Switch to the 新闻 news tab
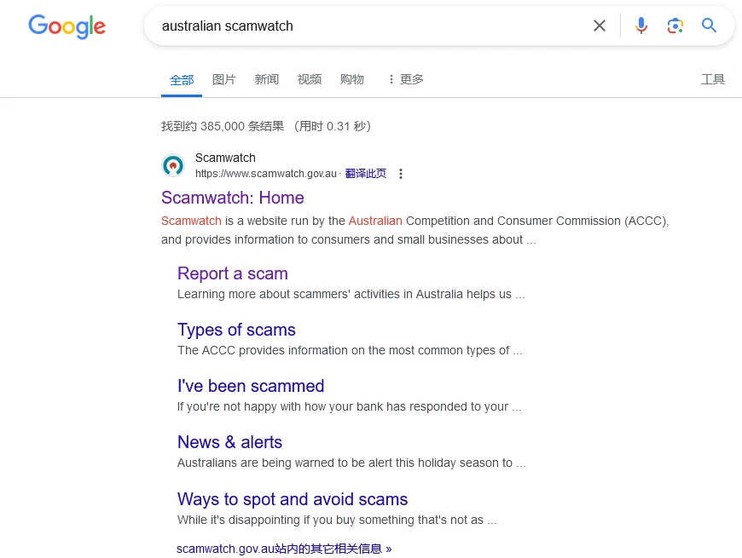 click(267, 79)
